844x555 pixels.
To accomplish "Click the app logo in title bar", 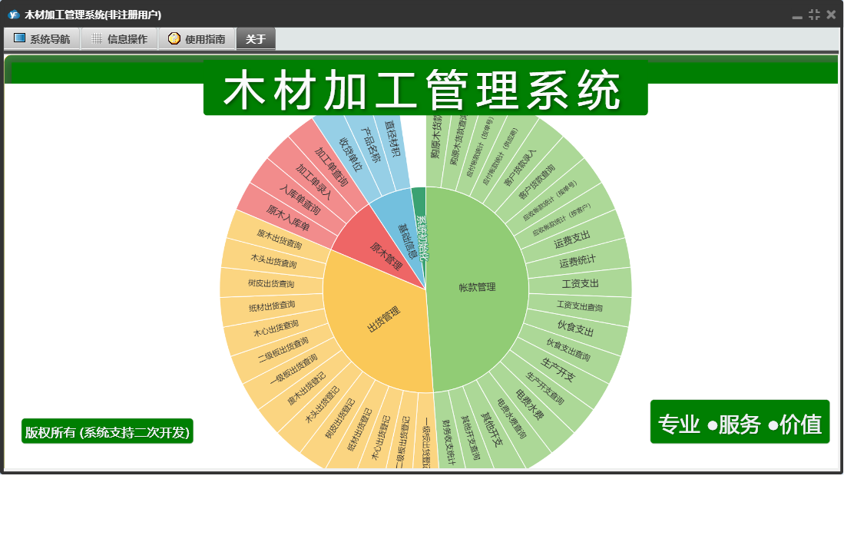I will (14, 15).
